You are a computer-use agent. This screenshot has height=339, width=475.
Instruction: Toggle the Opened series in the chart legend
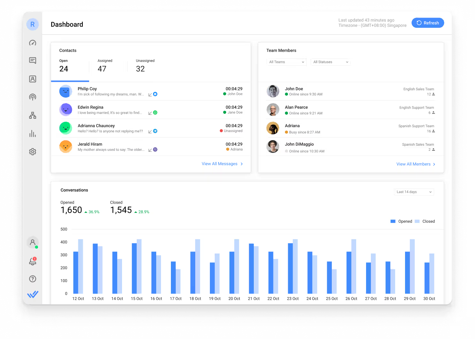pyautogui.click(x=401, y=221)
